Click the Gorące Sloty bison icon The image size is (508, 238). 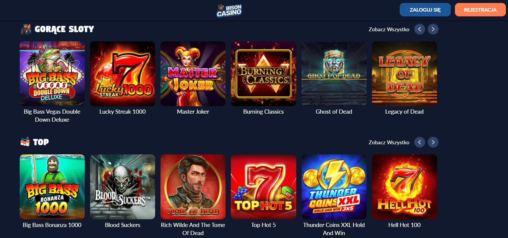pos(26,29)
